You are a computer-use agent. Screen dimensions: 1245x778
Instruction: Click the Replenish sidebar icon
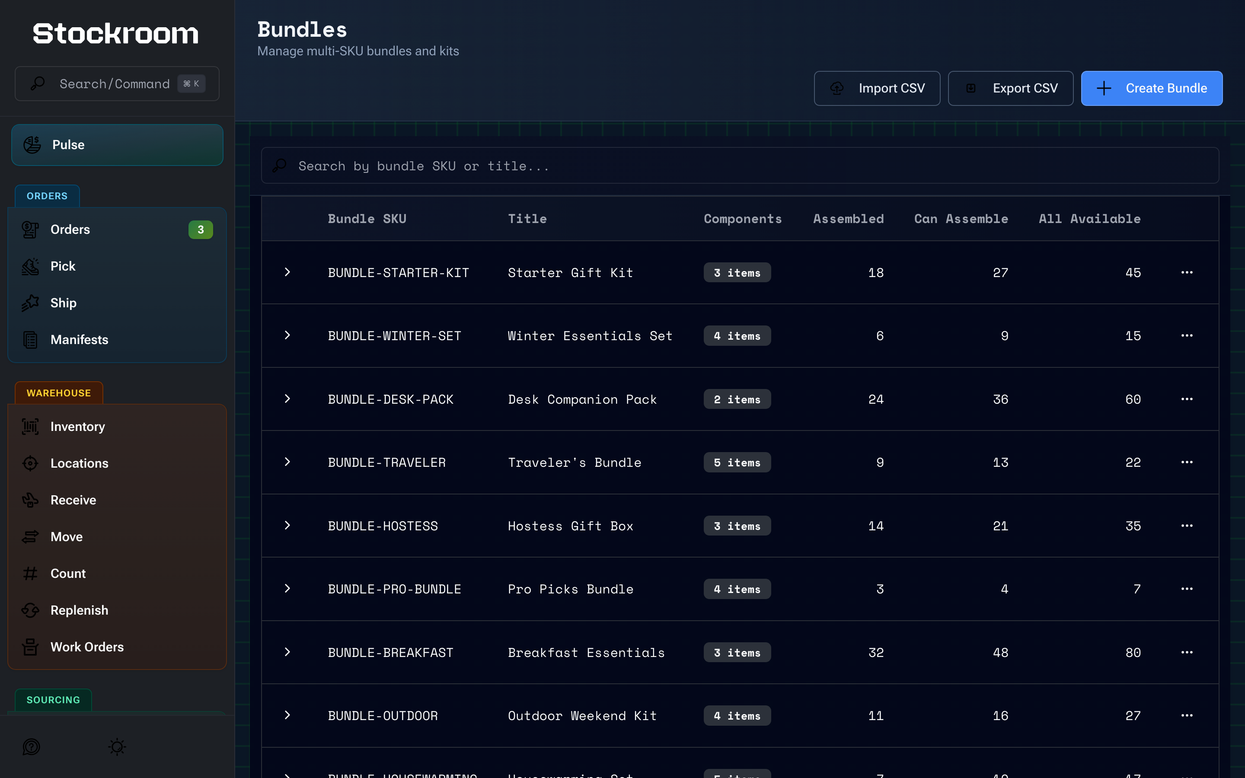point(30,610)
